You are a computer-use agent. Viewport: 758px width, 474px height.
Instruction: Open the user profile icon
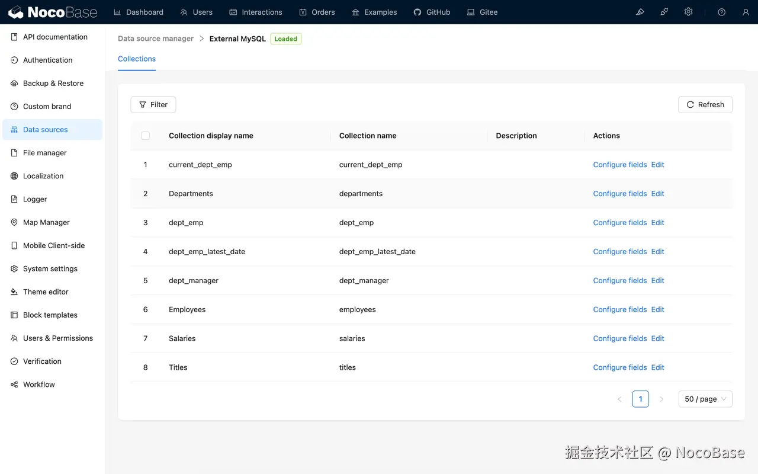point(745,12)
